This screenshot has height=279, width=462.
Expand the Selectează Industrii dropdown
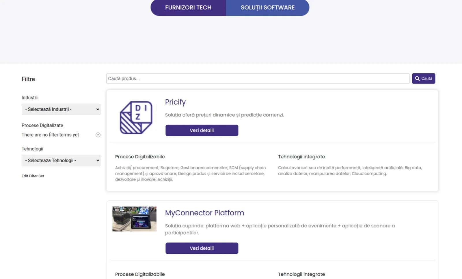(x=61, y=109)
